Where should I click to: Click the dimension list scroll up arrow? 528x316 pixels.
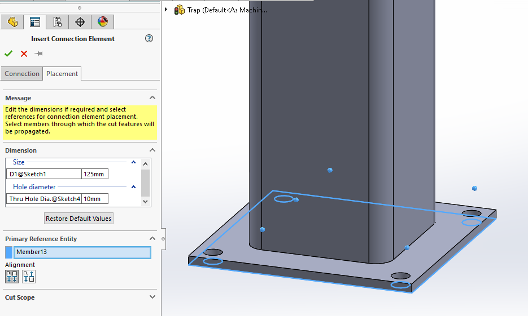click(146, 164)
